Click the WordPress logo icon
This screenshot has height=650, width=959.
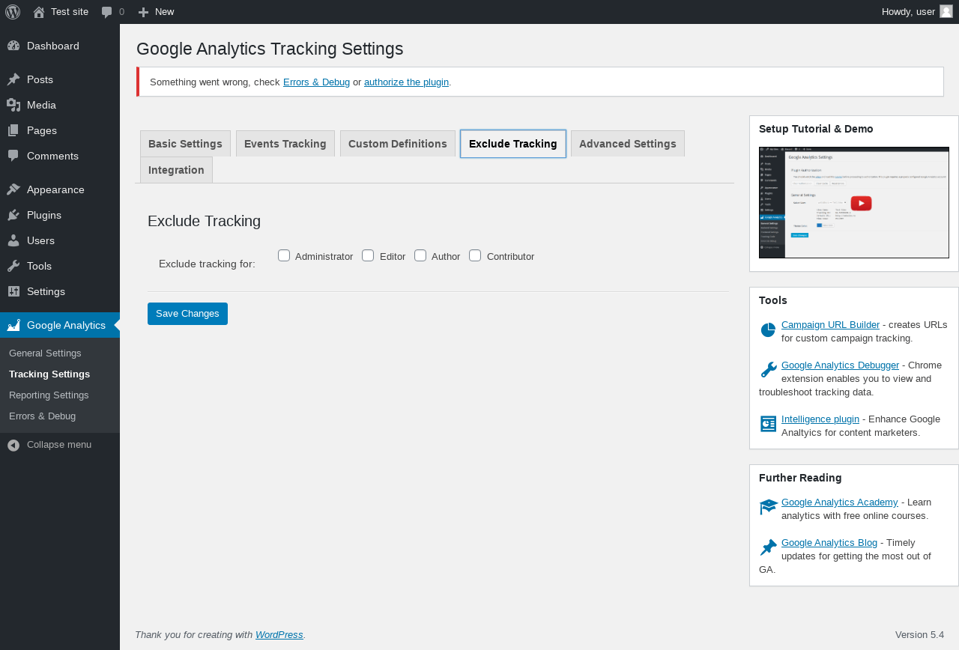pos(13,12)
